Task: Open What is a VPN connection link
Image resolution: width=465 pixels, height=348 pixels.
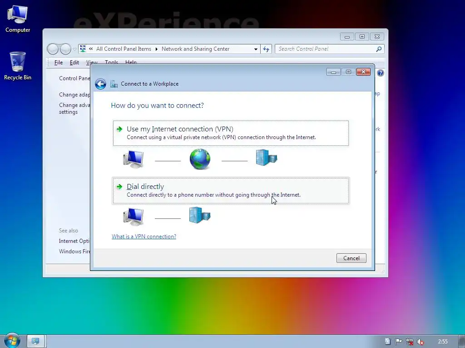Action: click(x=144, y=237)
